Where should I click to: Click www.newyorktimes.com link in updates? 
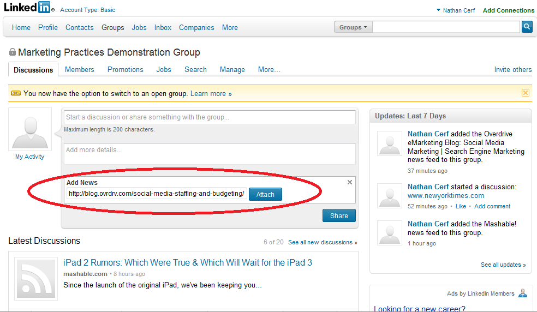pos(446,196)
